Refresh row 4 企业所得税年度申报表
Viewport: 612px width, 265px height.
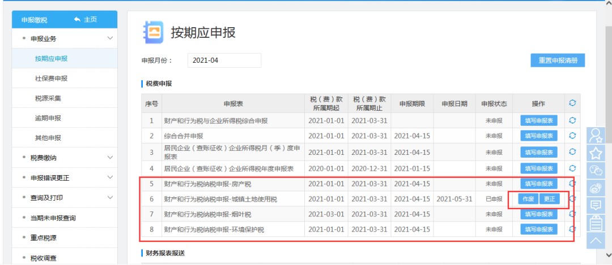pyautogui.click(x=572, y=168)
